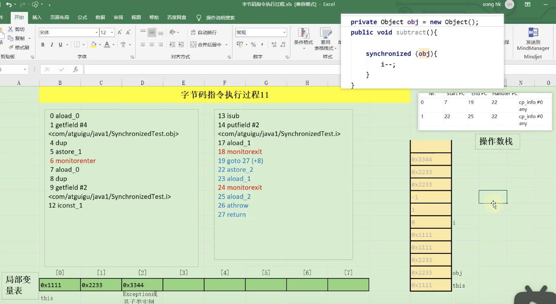Open the fill color dropdown arrow
Screen dimensions: 556x304
pyautogui.click(x=100, y=44)
